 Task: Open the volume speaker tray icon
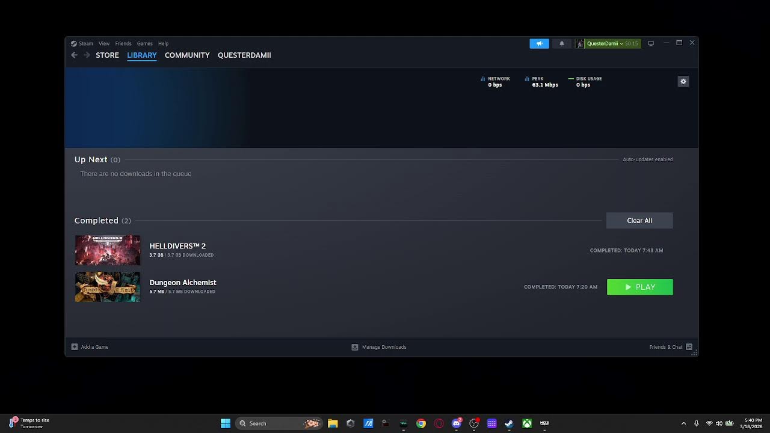point(719,423)
